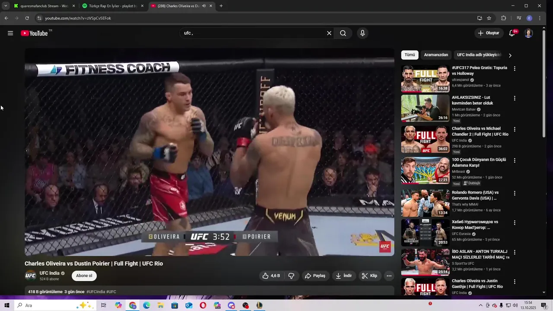Share video with Paylaş button
This screenshot has height=311, width=553.
point(315,276)
